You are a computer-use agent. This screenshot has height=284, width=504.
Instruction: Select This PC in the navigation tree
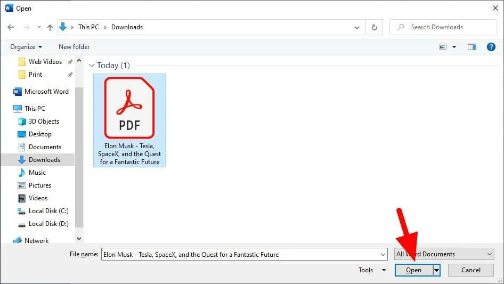click(x=29, y=109)
